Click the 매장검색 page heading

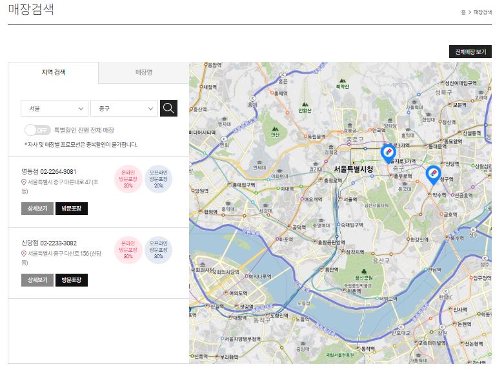(31, 8)
